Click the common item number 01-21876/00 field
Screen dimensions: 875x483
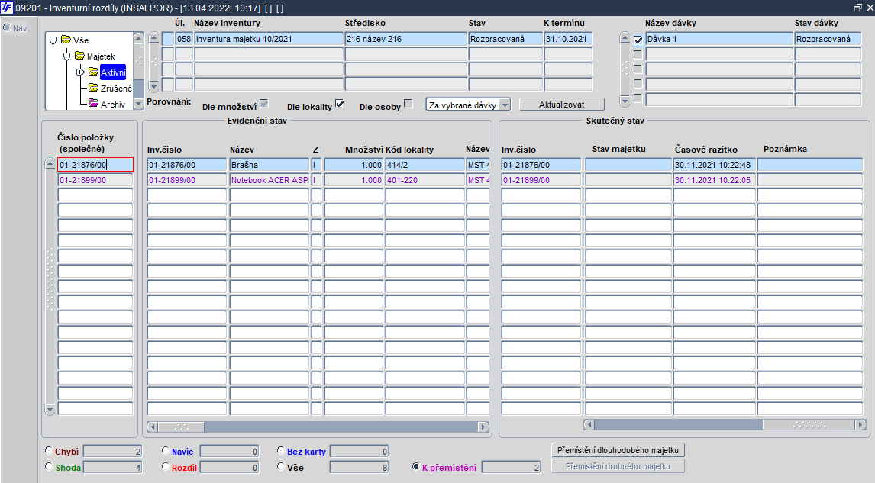tap(95, 165)
